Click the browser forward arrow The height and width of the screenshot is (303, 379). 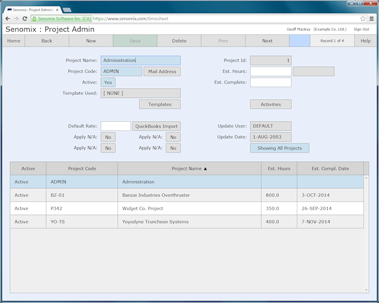[x=16, y=19]
